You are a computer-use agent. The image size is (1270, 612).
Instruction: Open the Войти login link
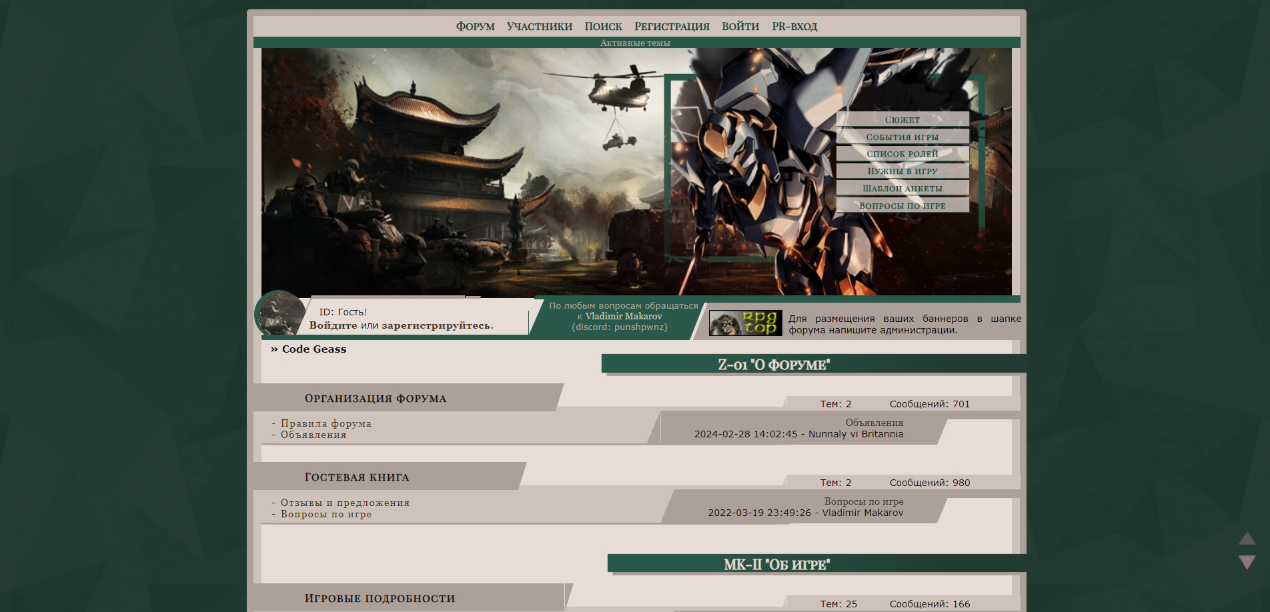[740, 27]
